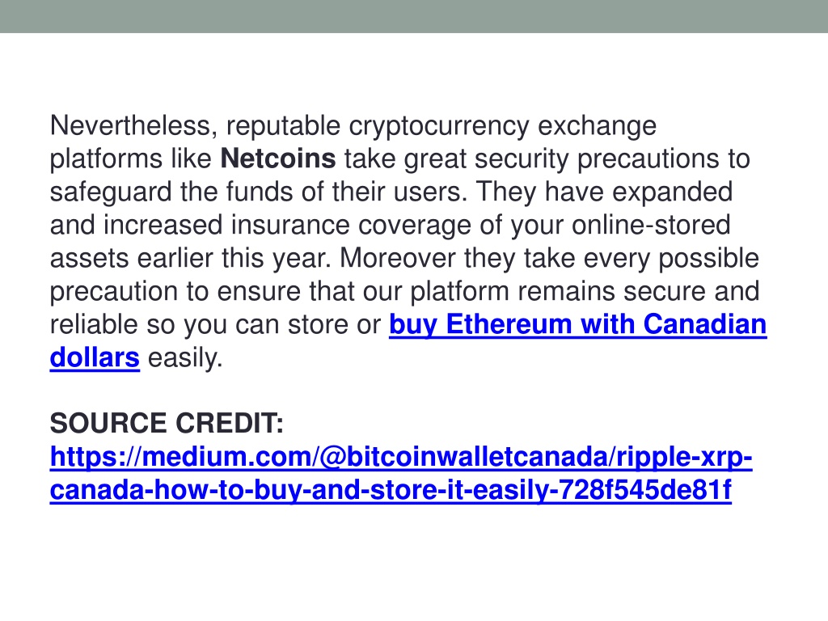The image size is (828, 621).
Task: Click the word 'insurance' in the paragraph
Action: (x=290, y=225)
